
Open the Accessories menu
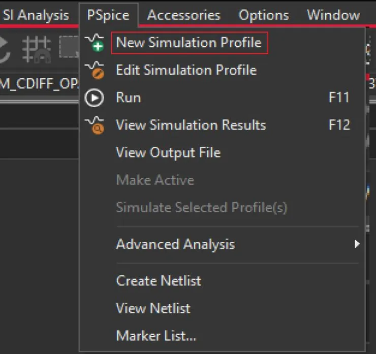183,15
